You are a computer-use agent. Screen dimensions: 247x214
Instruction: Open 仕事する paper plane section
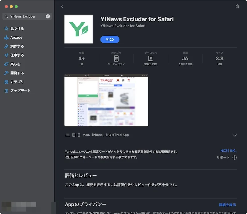tap(17, 56)
